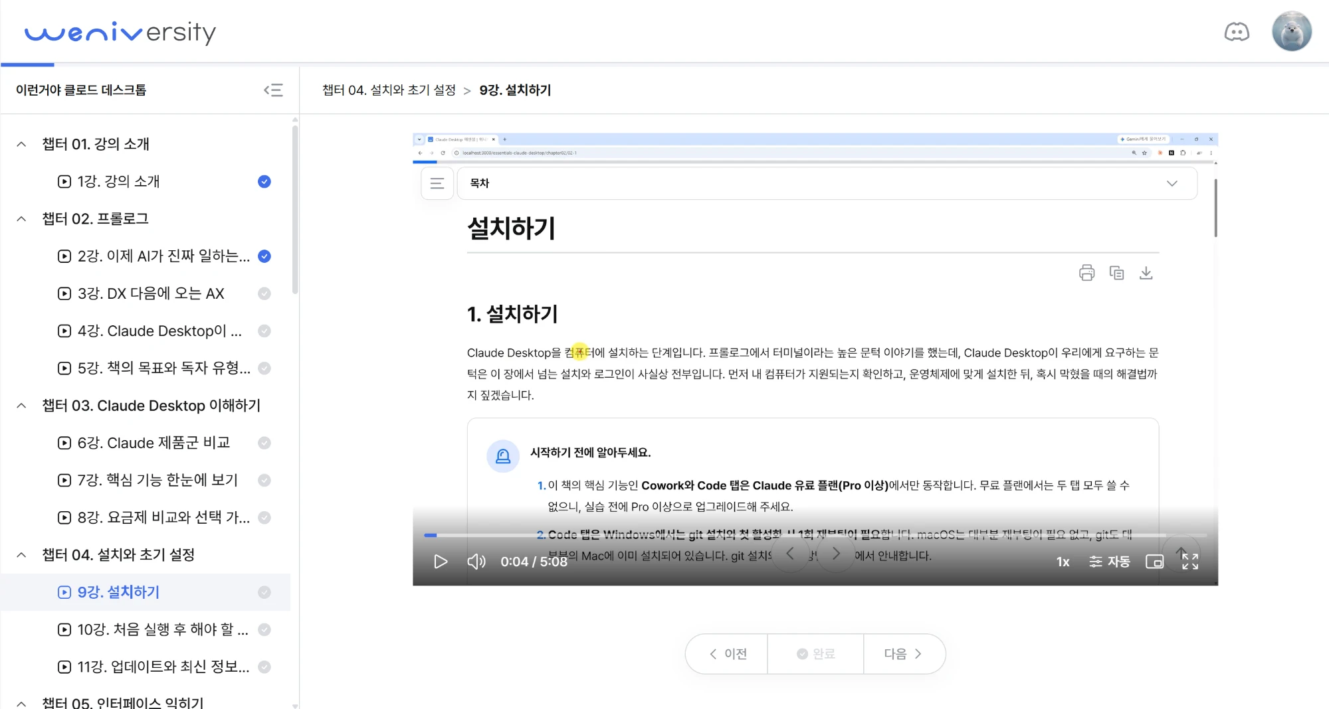Image resolution: width=1329 pixels, height=709 pixels.
Task: Click breadcrumb 챕터 04. 설치와 초기 설정
Action: (389, 90)
